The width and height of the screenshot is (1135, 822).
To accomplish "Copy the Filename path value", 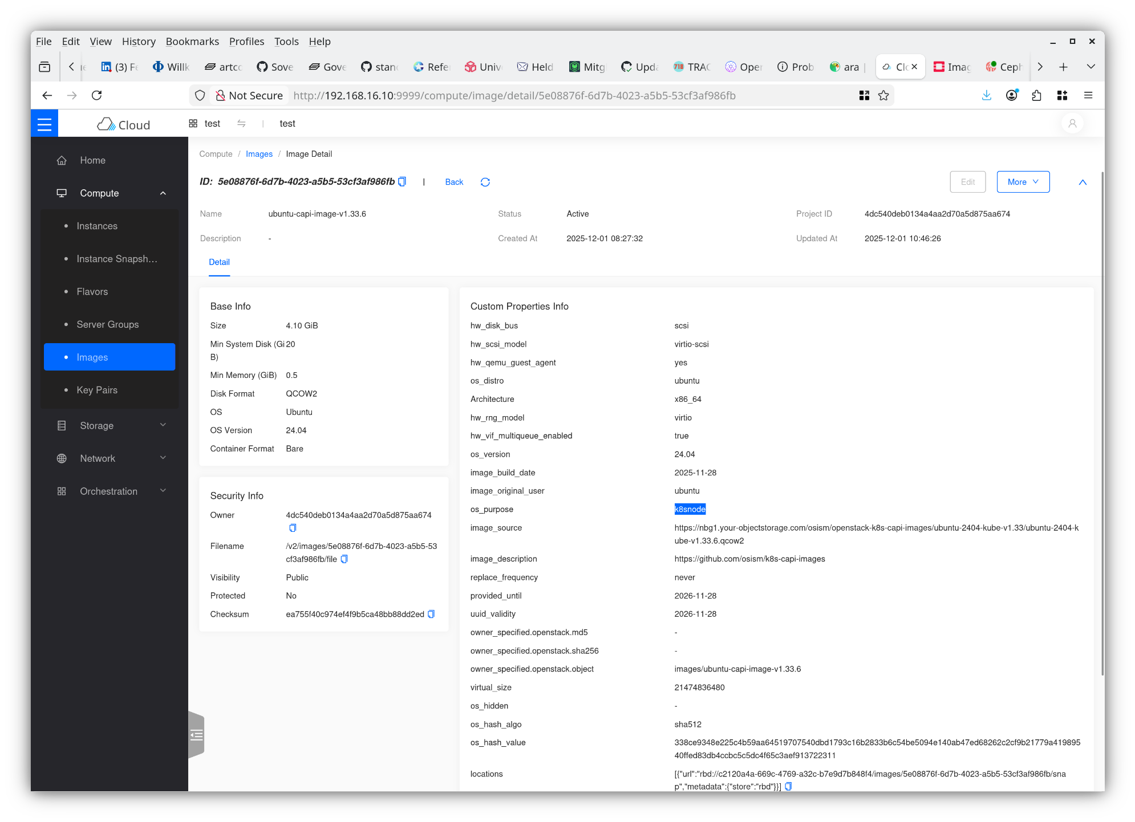I will point(344,559).
